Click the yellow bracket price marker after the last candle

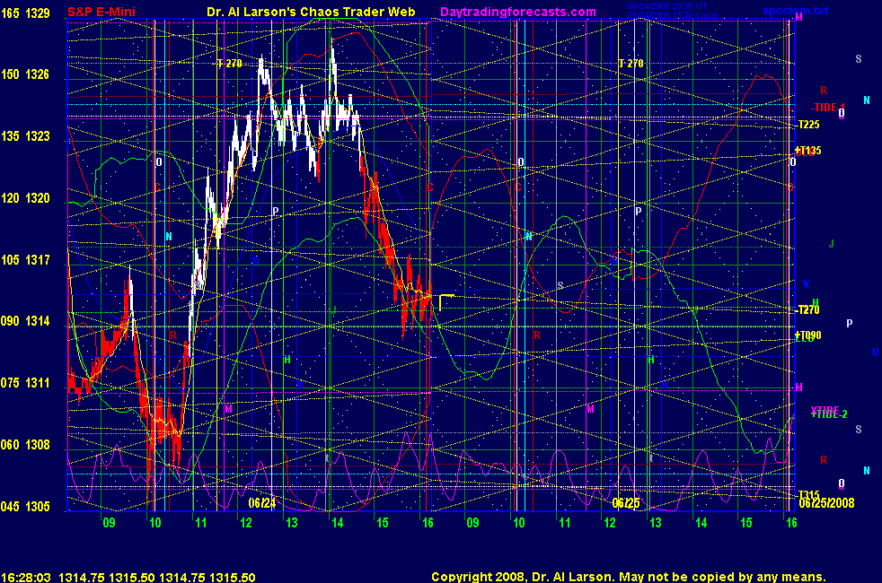point(446,302)
